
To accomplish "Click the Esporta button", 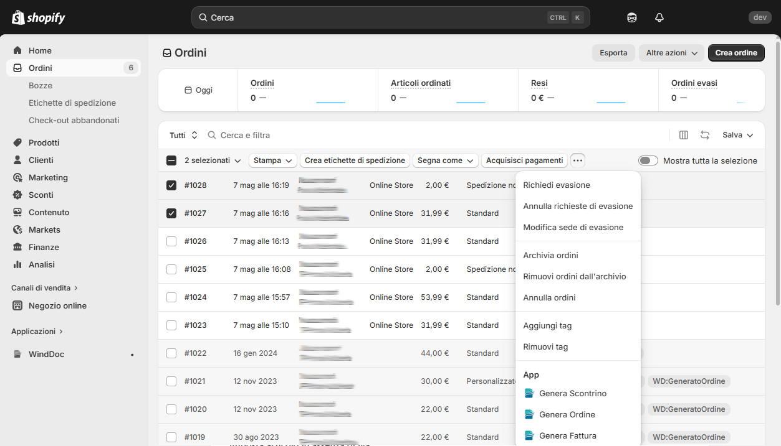I will [x=613, y=53].
